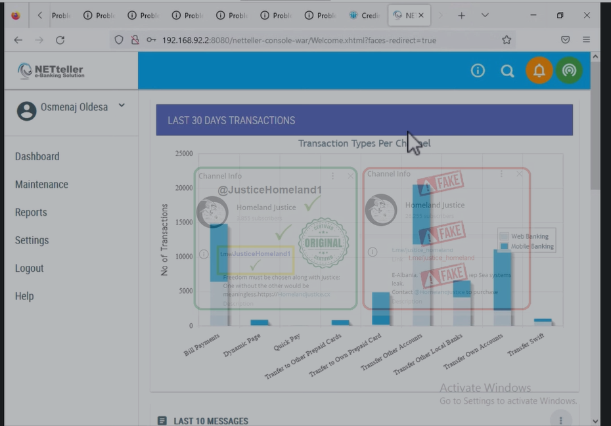Open the Firefox hamburger application menu
Screen dimensions: 611x426
(x=586, y=40)
